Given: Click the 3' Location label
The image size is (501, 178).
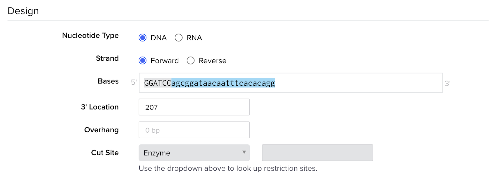Looking at the screenshot, I should click(x=100, y=107).
